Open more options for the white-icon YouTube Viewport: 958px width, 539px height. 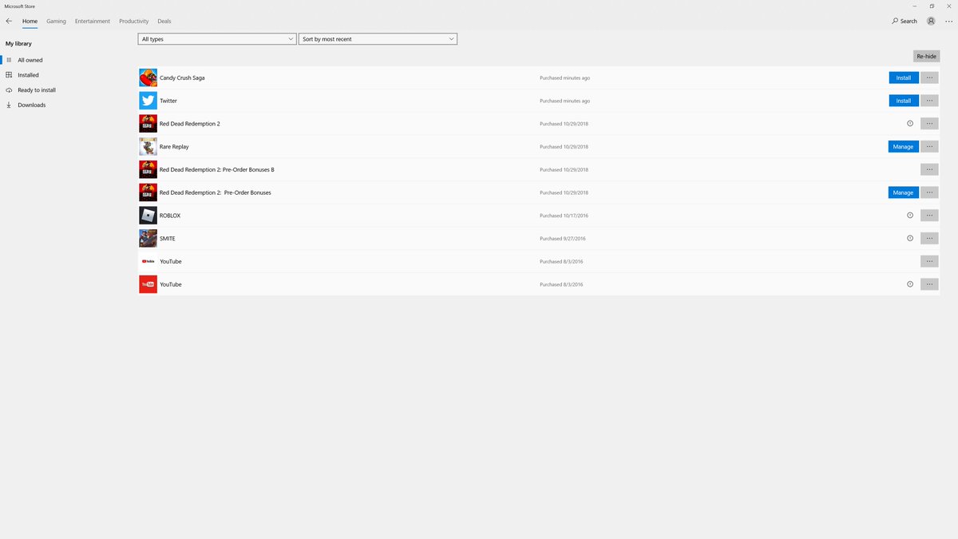(929, 262)
